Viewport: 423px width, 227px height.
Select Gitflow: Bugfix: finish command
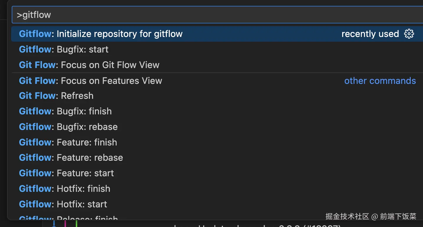(65, 111)
